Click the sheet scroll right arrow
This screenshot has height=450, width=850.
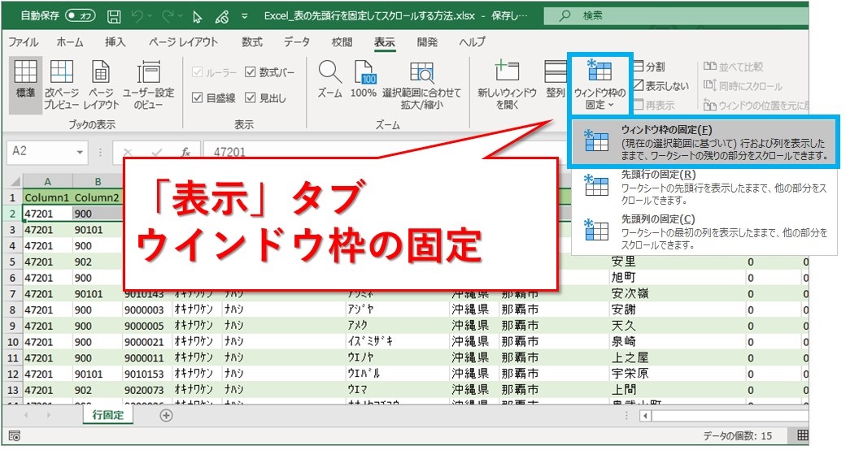coord(48,415)
